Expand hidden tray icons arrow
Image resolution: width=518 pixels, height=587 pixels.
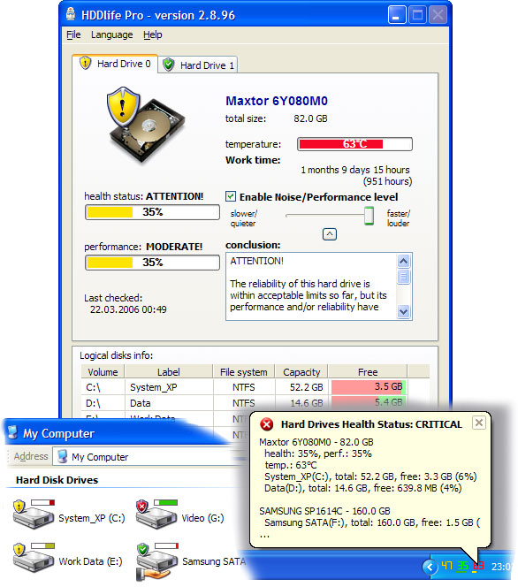430,567
